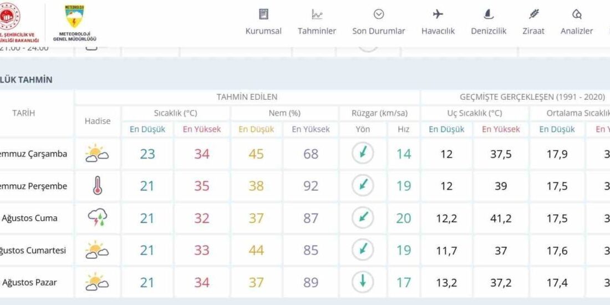
Task: Select the Denizcilik menu label
Action: click(x=489, y=31)
